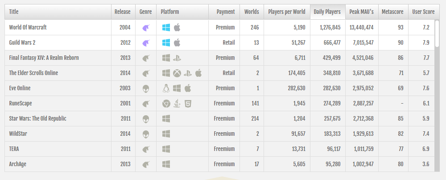Click the Apple icon in the Eve Online row

click(187, 88)
